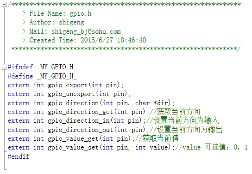
Task: Place cursor in #define _MY_GPIO_H_ line
Action: 42,76
